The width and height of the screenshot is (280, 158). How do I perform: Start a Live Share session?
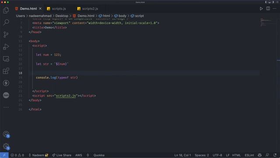point(62,155)
